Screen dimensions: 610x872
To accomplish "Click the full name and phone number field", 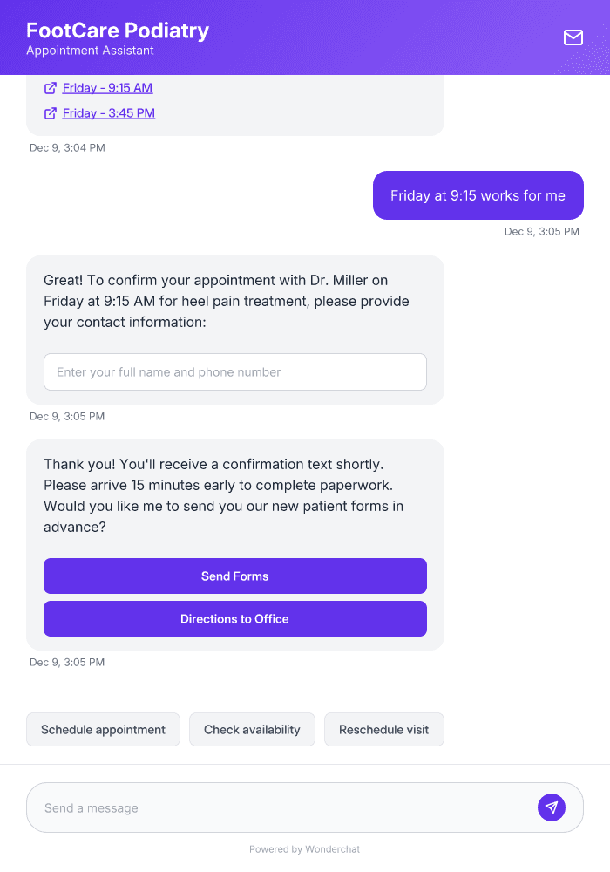I will [x=234, y=371].
